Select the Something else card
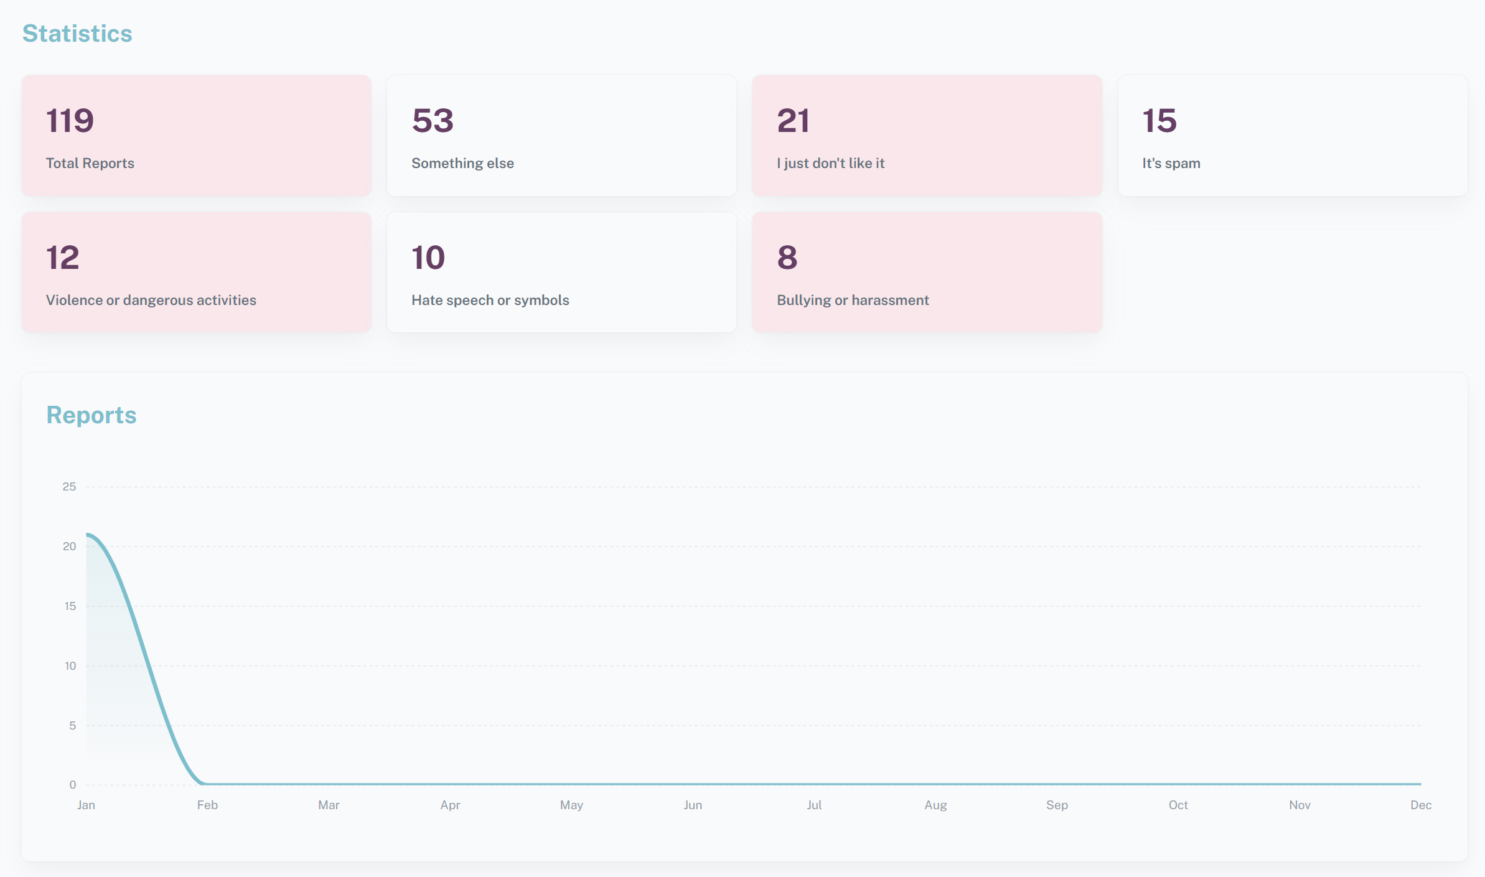The image size is (1485, 877). pyautogui.click(x=561, y=136)
